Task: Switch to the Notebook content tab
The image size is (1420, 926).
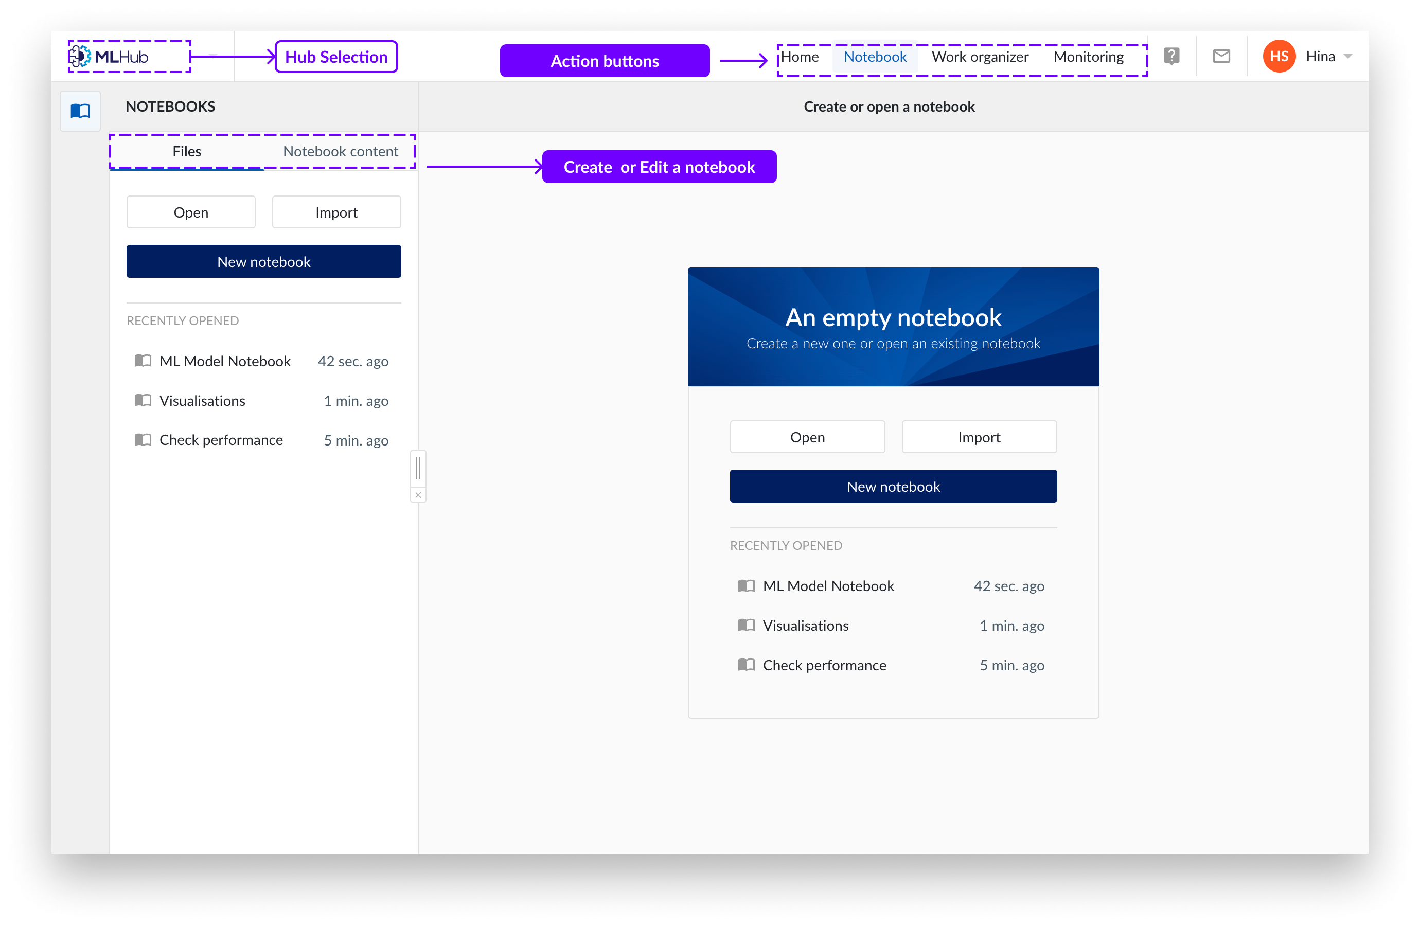Action: click(x=340, y=152)
